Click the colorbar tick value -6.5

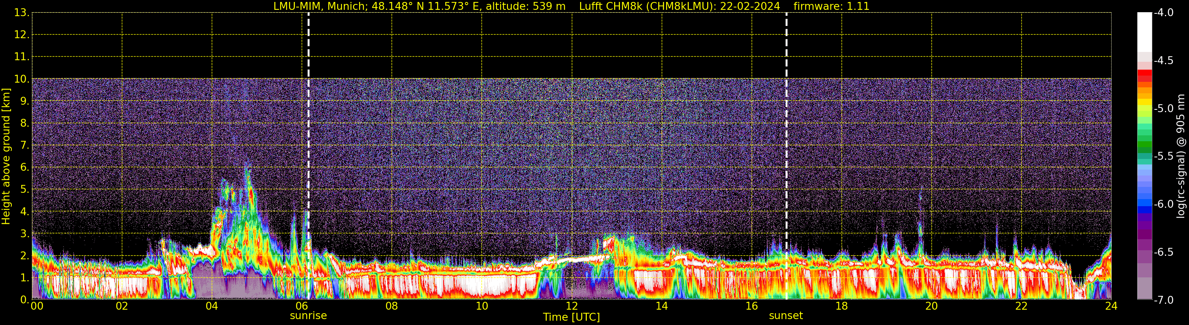(1164, 252)
